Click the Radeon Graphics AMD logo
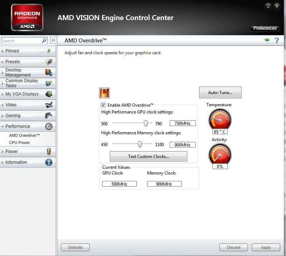Image resolution: width=286 pixels, height=256 pixels. point(27,18)
